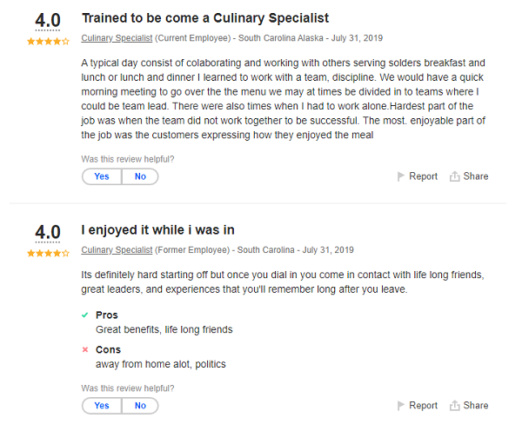This screenshot has width=522, height=431.
Task: Vote Yes on the second review's helpfulness
Action: pyautogui.click(x=102, y=405)
